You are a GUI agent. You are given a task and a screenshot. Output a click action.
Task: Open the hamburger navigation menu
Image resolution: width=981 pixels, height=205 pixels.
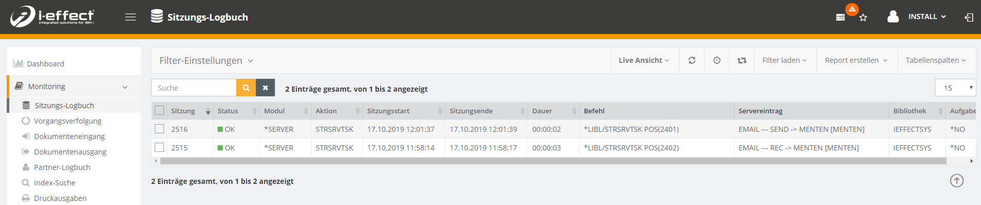point(130,17)
